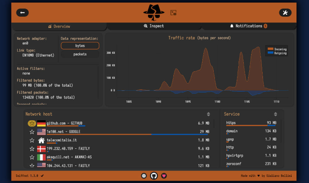Select the hpvirtgrp service row
309x183 pixels.
pyautogui.click(x=251, y=156)
